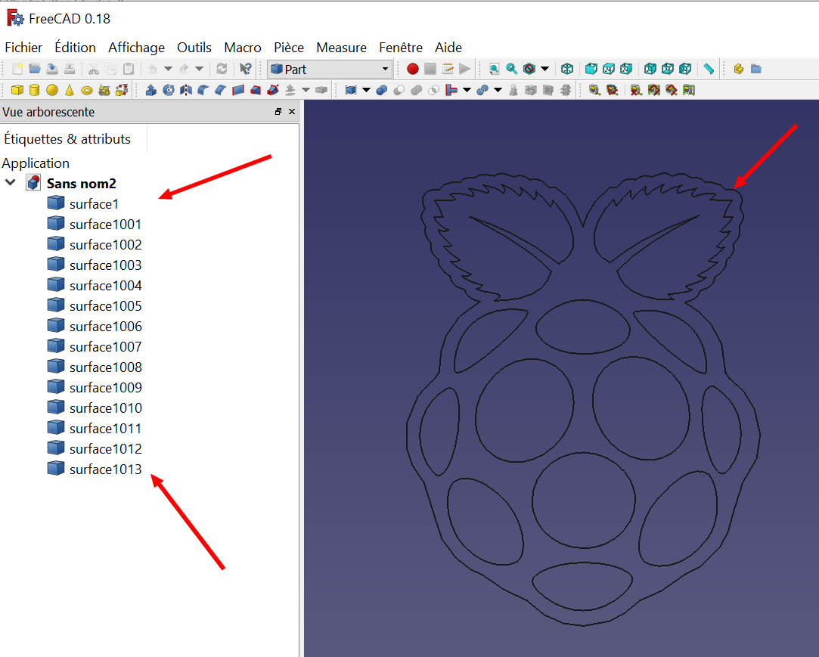Select surface1007 in the tree

tap(106, 347)
